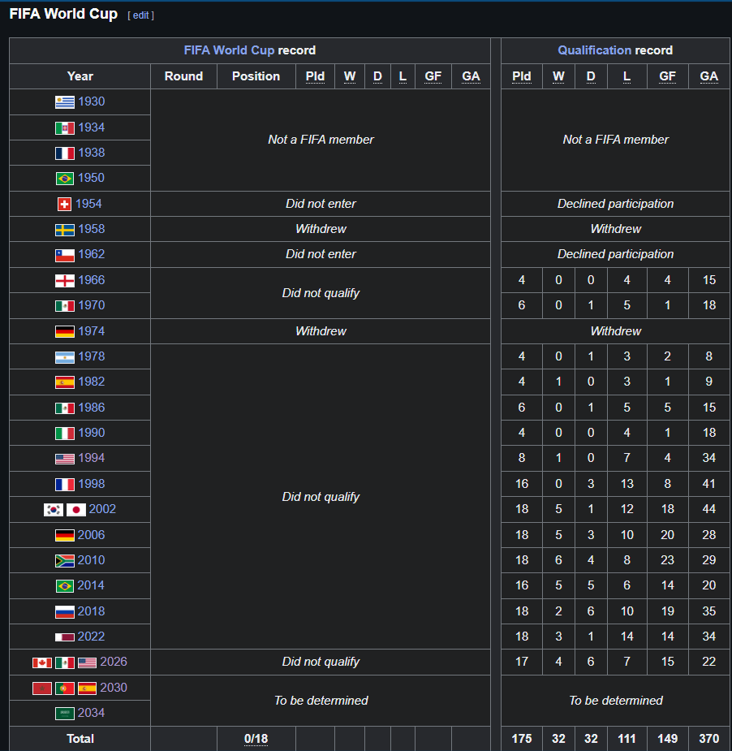Click the France flag beside 1938
Viewport: 732px width, 751px height.
[x=65, y=153]
